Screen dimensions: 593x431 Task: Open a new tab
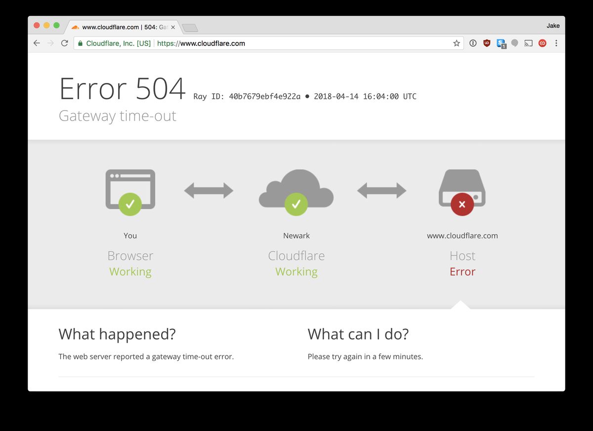[190, 28]
